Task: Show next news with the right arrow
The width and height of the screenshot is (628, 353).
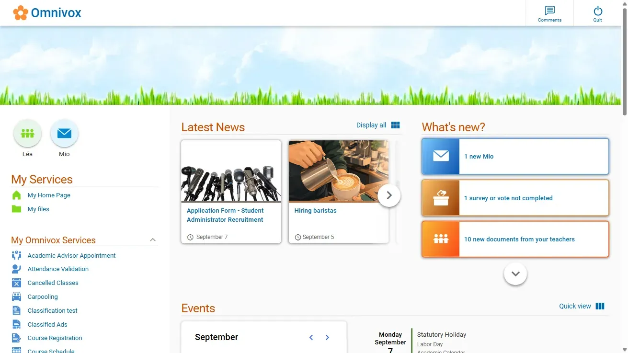Action: click(x=389, y=195)
